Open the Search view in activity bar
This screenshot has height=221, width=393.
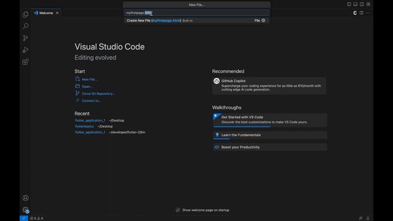point(25,26)
